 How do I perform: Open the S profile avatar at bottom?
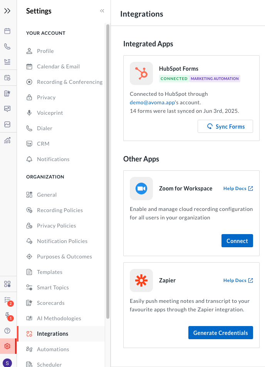[8, 362]
